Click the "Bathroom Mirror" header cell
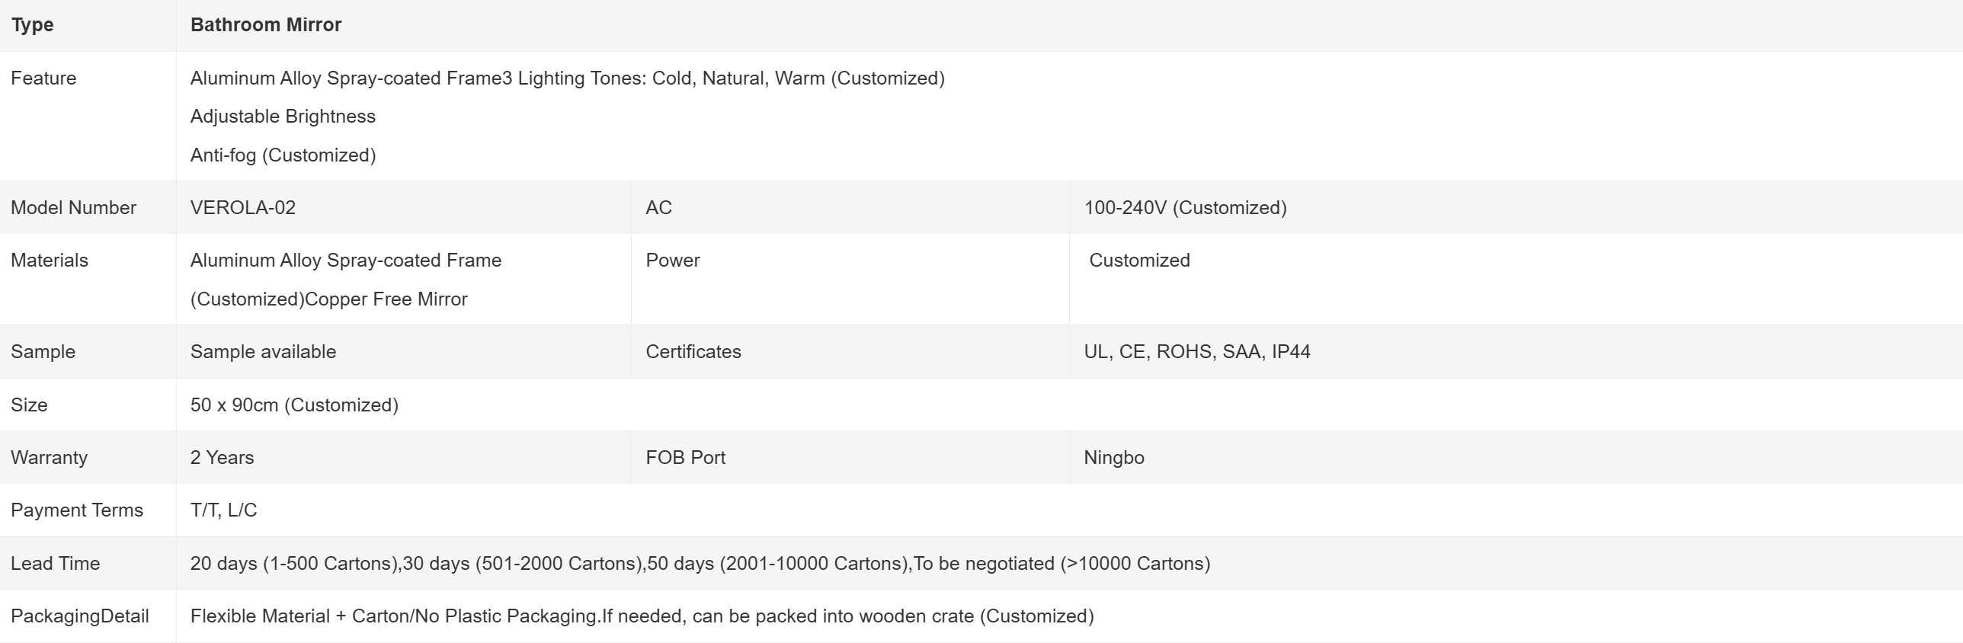 266,25
